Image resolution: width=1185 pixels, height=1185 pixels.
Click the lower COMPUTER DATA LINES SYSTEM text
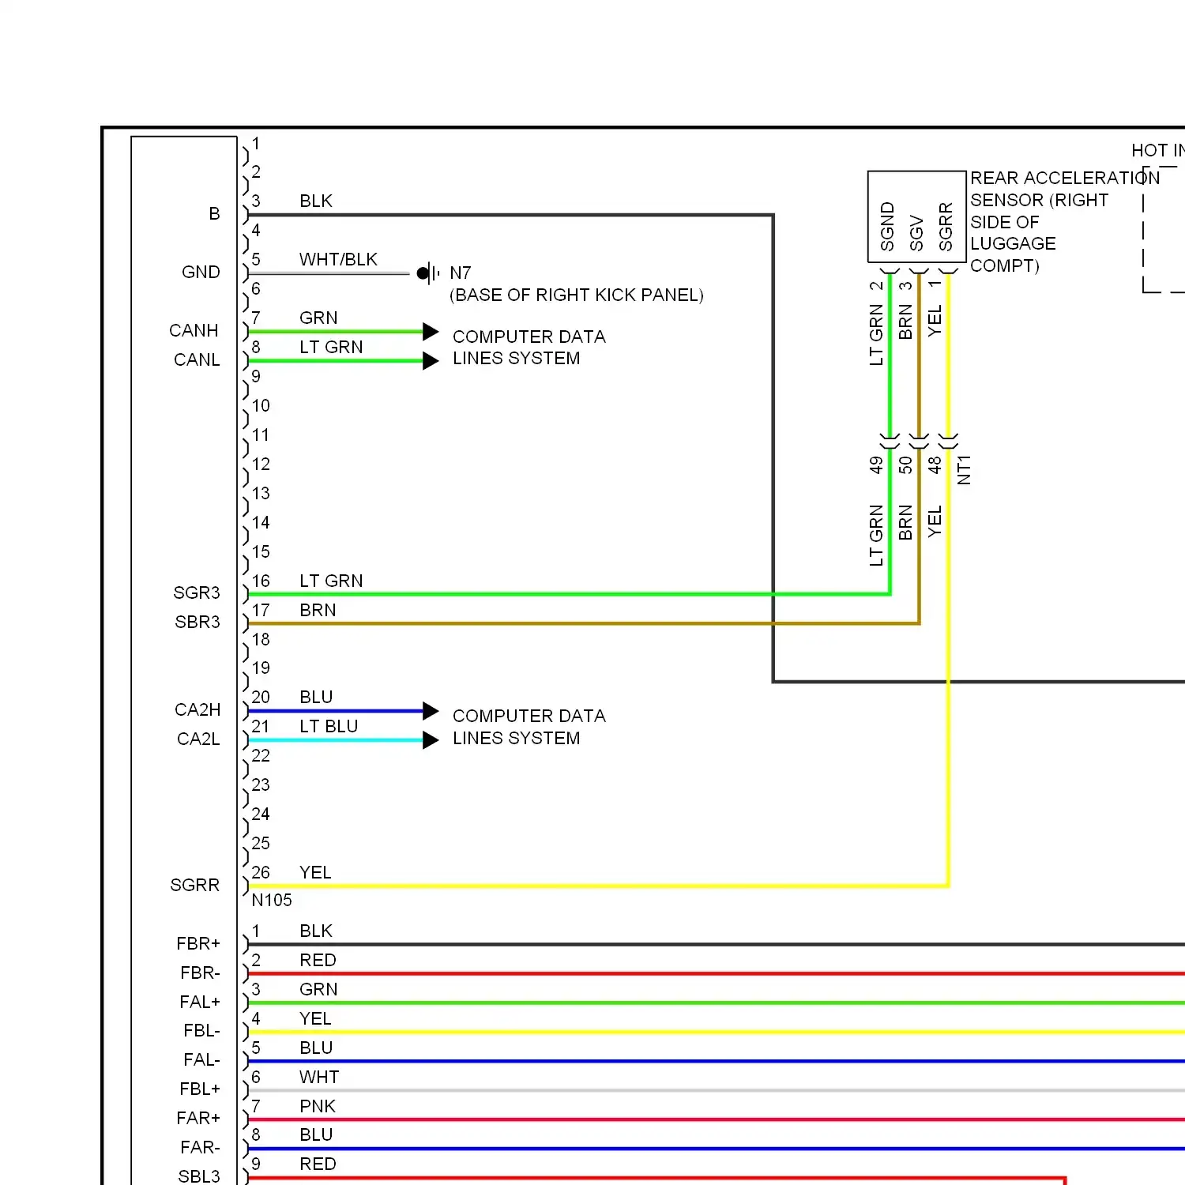click(529, 727)
